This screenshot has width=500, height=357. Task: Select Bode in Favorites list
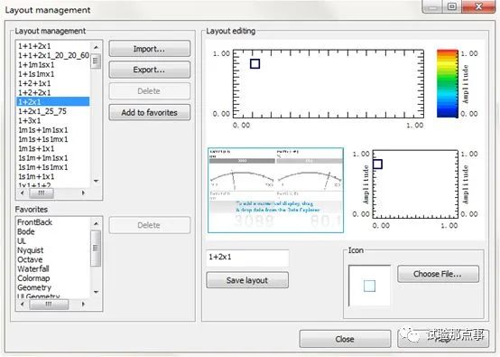coord(52,231)
